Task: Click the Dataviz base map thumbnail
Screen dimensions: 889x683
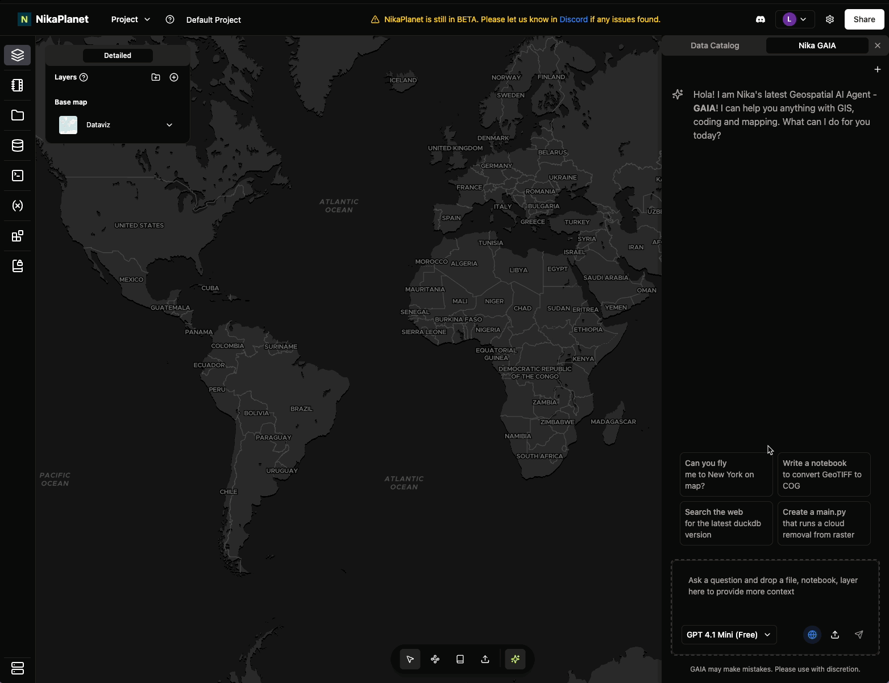Action: (x=68, y=125)
